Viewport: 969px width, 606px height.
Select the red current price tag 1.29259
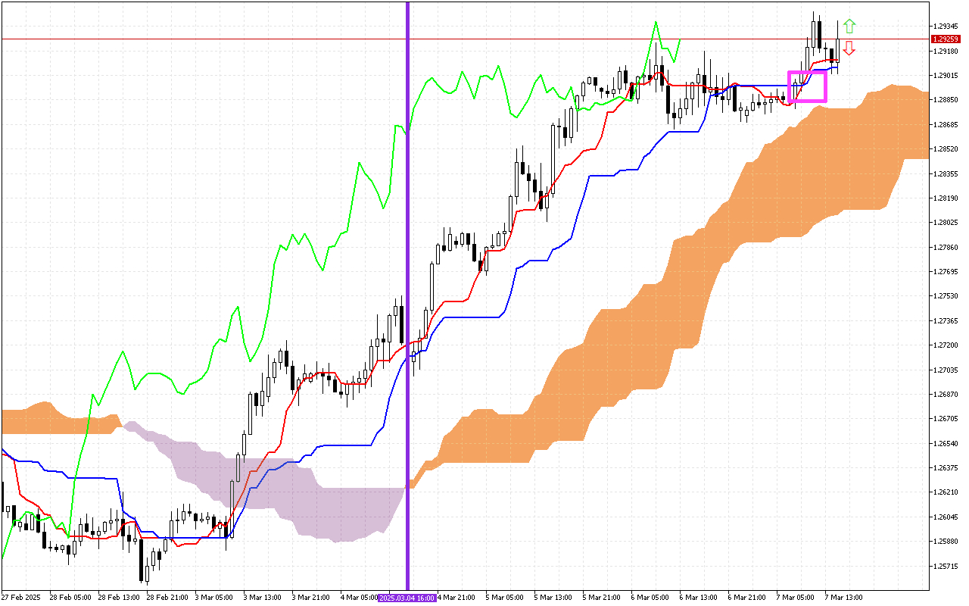point(947,39)
